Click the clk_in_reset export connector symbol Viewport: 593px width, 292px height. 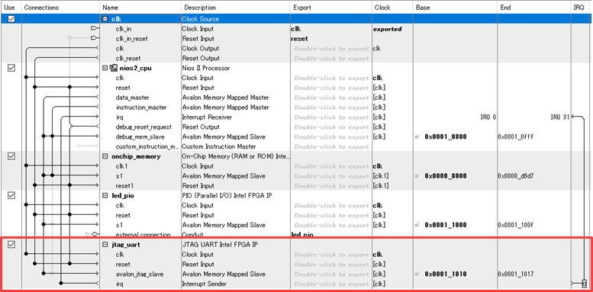[95, 38]
